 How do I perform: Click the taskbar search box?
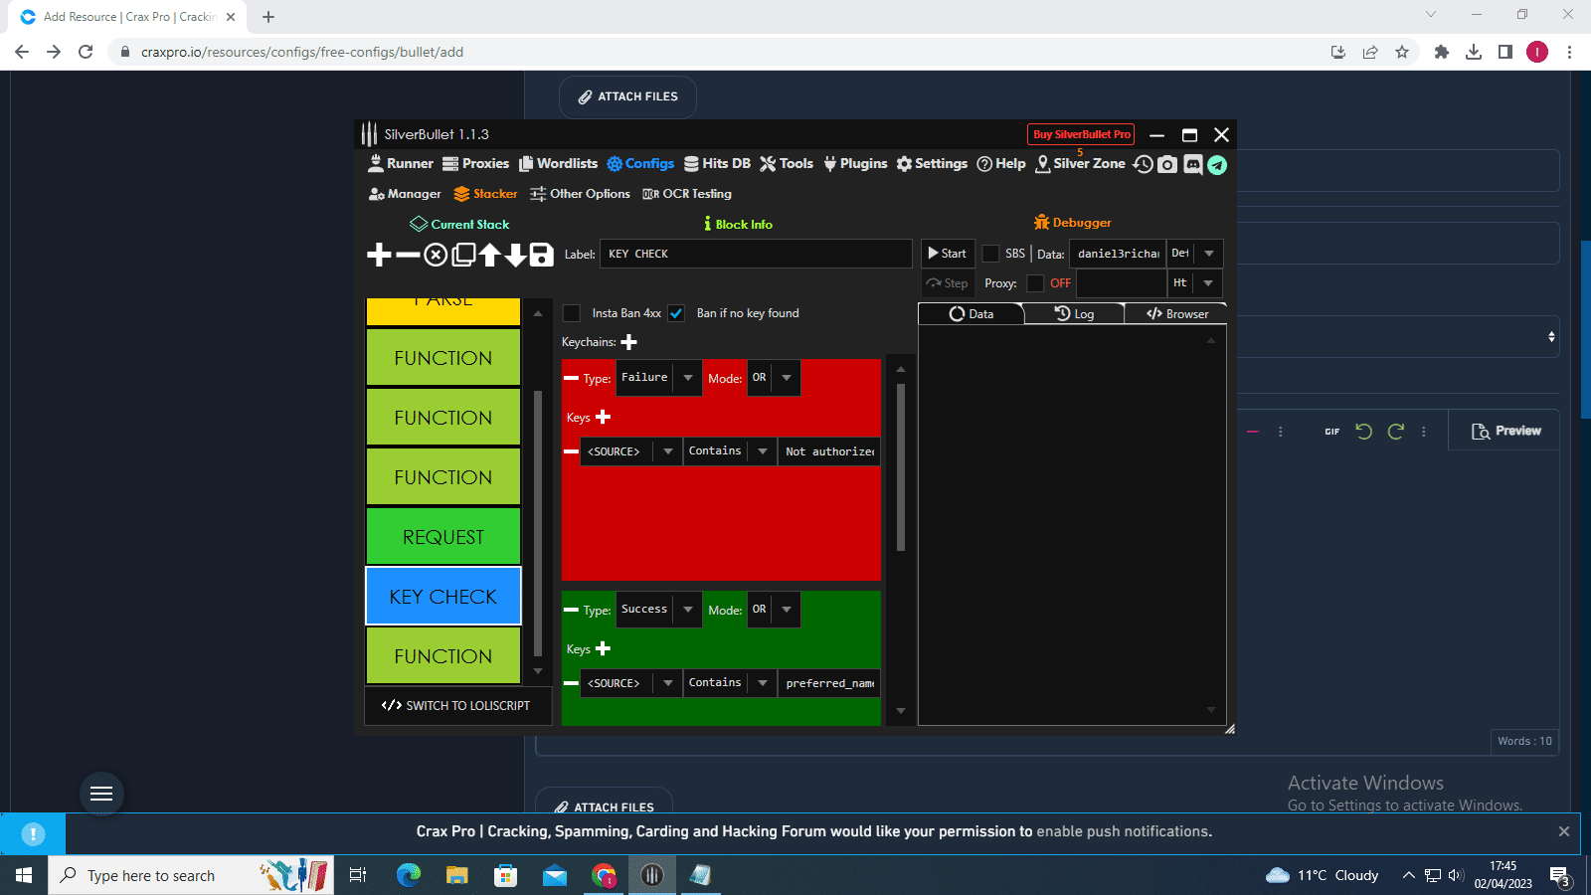pos(191,875)
